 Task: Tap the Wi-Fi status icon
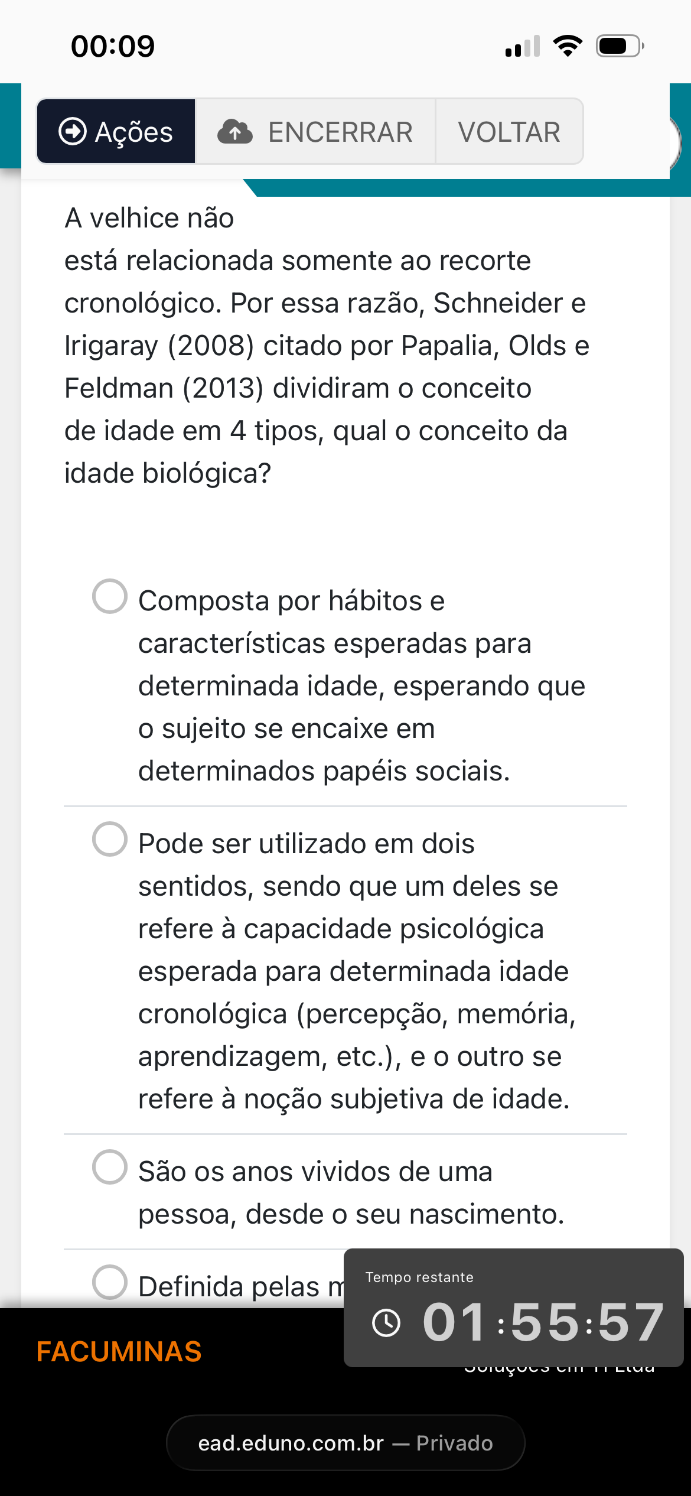568,45
